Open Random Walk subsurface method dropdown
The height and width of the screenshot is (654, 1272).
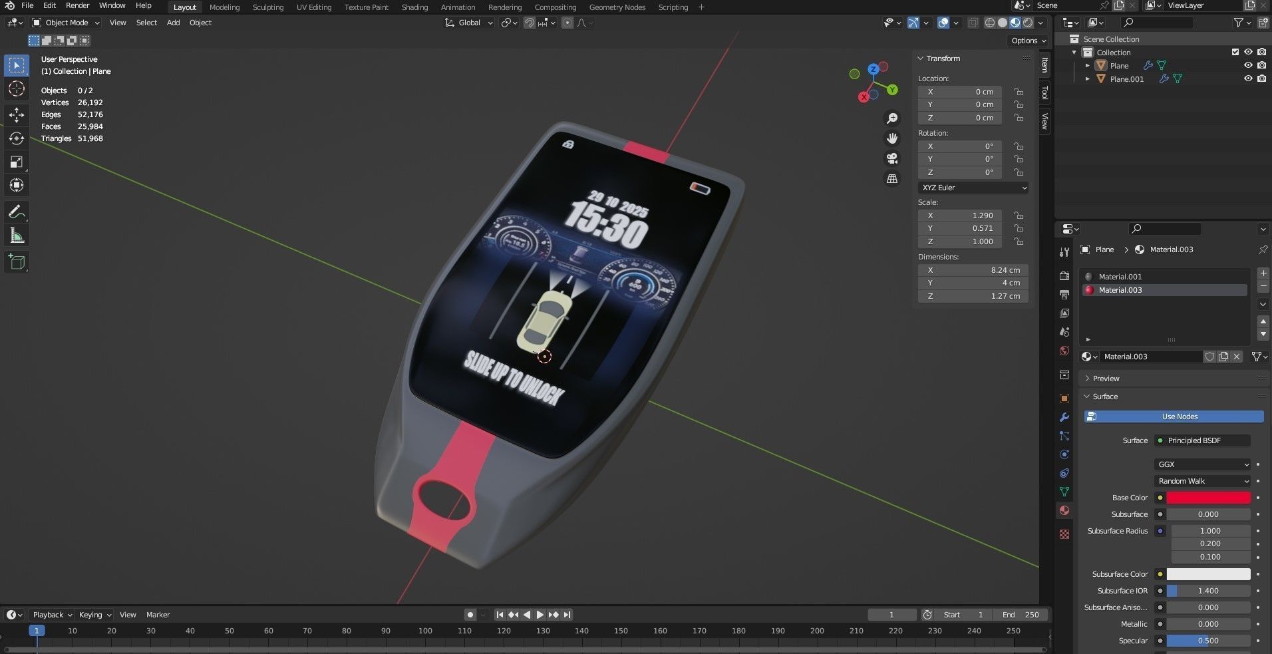pos(1203,481)
